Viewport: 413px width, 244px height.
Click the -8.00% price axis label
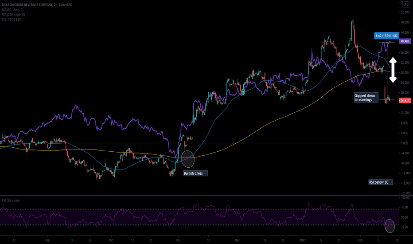(405, 163)
